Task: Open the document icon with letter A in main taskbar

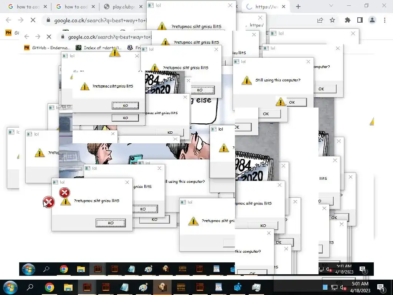Action: point(218,287)
